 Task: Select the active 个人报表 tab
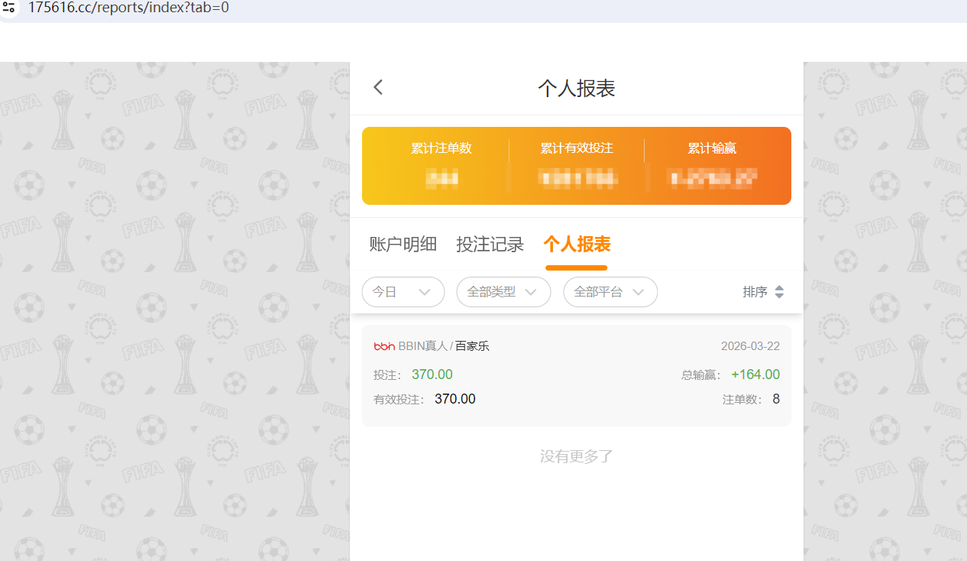(x=577, y=243)
